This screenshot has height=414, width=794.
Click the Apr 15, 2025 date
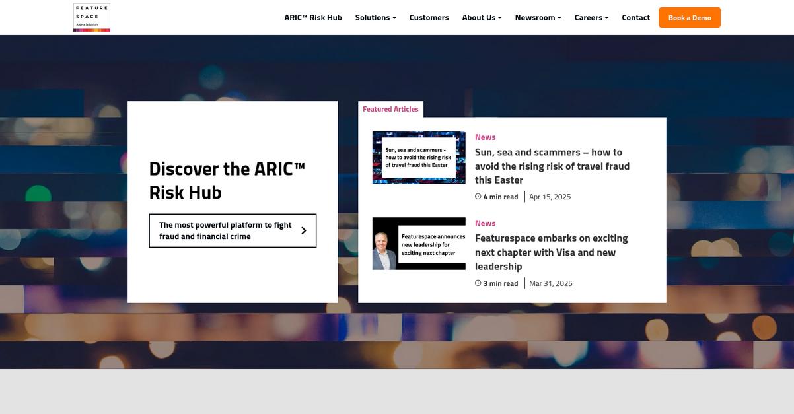click(x=550, y=197)
